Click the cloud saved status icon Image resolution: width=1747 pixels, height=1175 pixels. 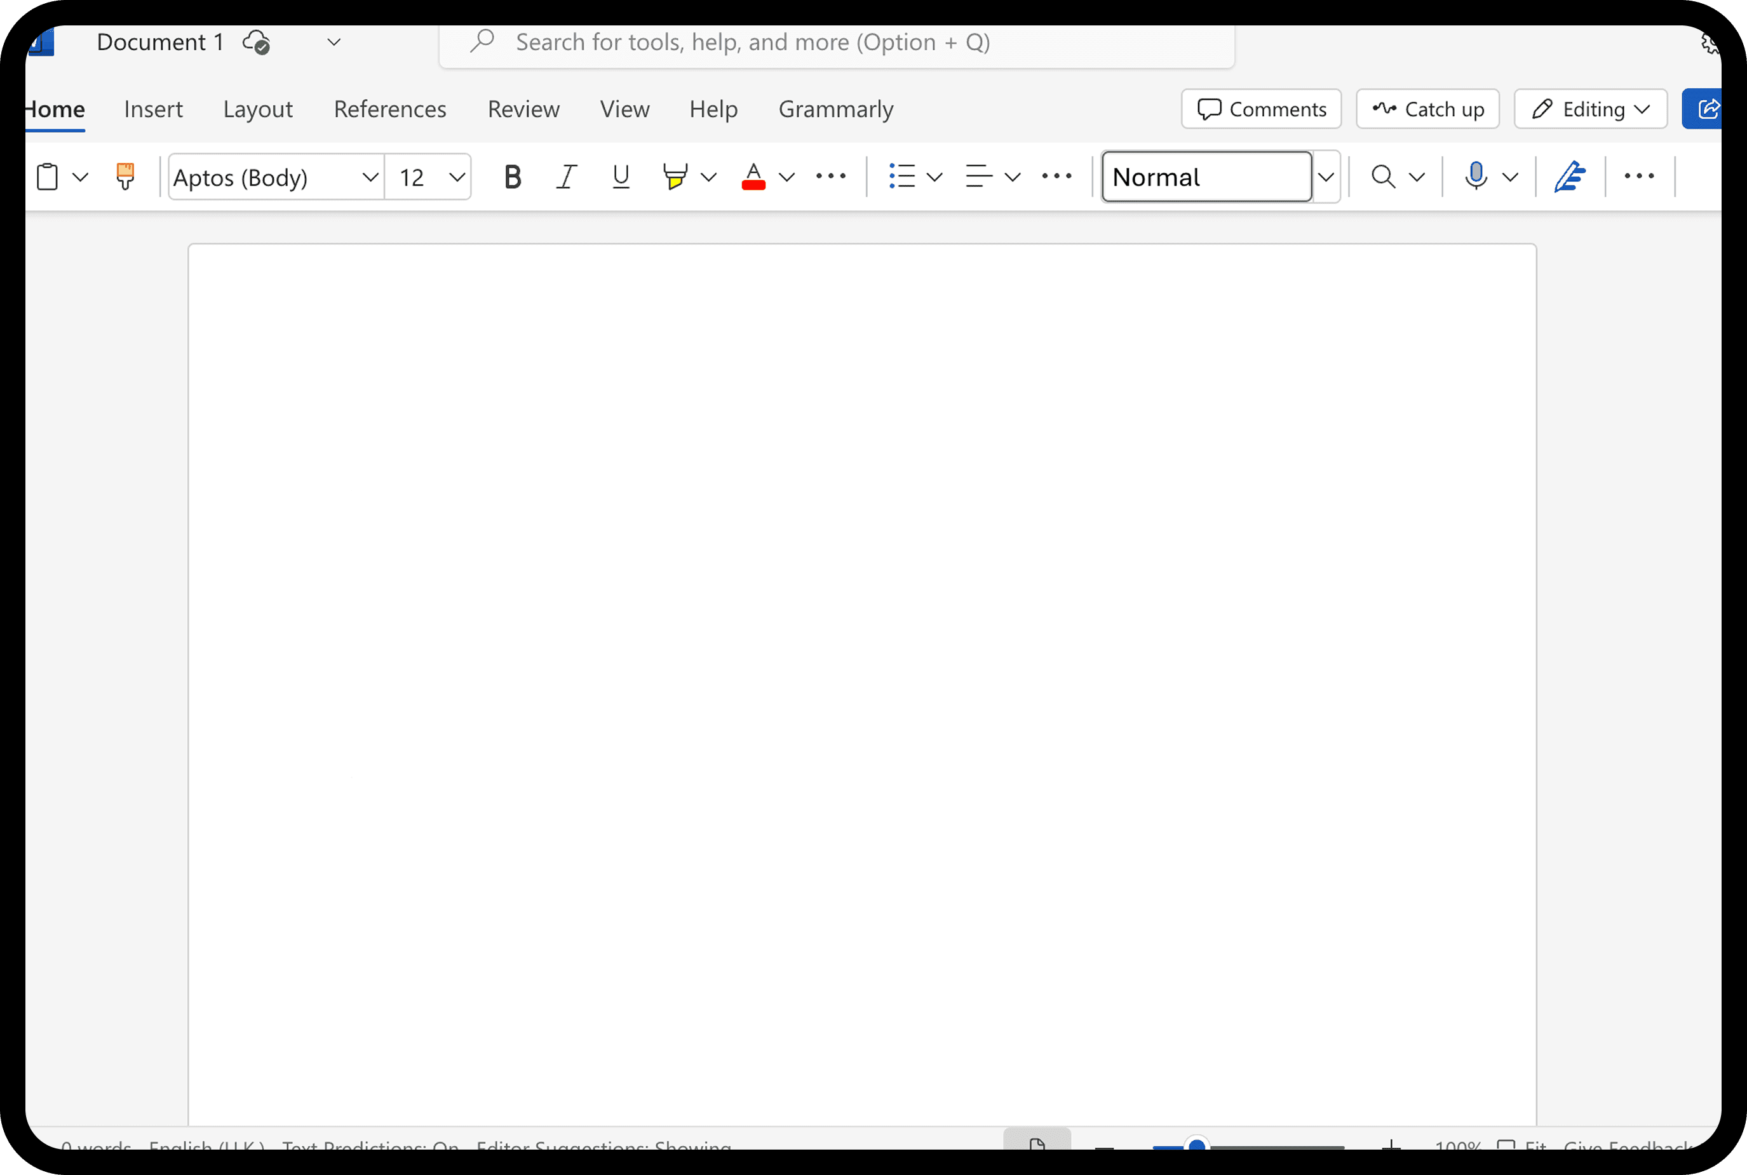[x=256, y=43]
